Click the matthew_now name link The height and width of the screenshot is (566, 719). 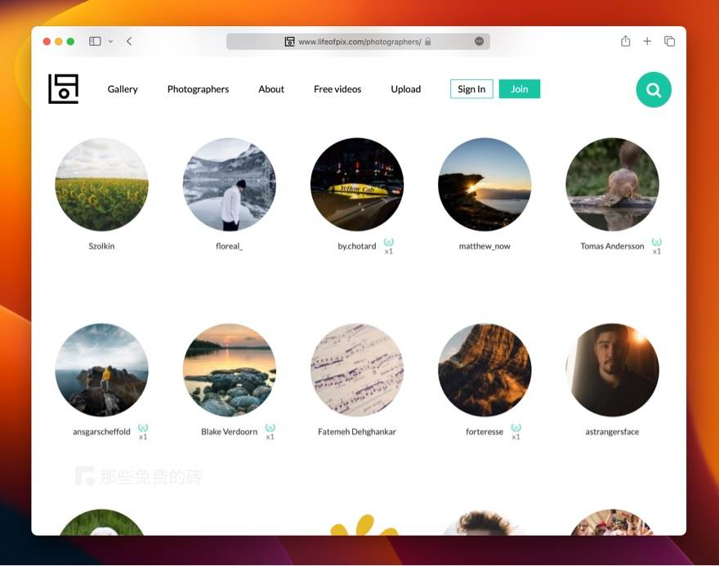click(x=485, y=246)
